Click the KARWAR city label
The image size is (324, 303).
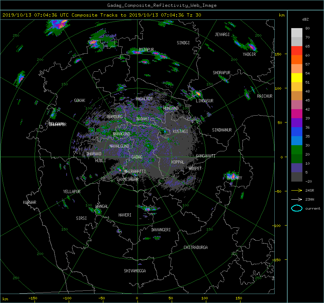[x=30, y=202]
